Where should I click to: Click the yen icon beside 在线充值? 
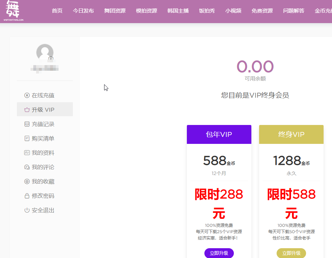pos(27,95)
